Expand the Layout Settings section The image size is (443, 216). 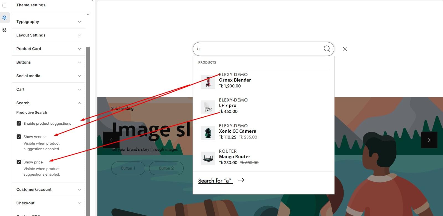[49, 35]
